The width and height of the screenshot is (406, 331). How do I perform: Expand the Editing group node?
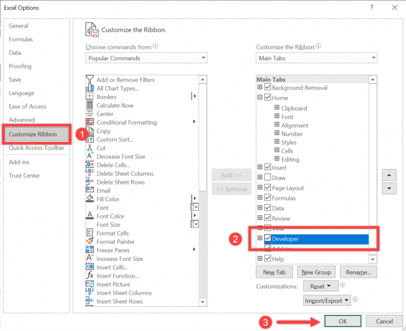coord(277,159)
